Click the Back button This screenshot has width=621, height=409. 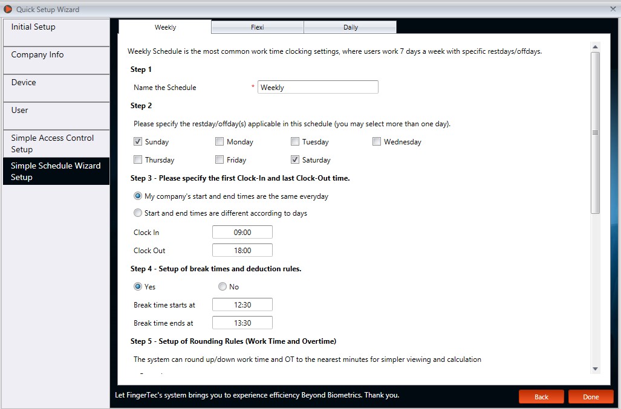click(x=541, y=397)
